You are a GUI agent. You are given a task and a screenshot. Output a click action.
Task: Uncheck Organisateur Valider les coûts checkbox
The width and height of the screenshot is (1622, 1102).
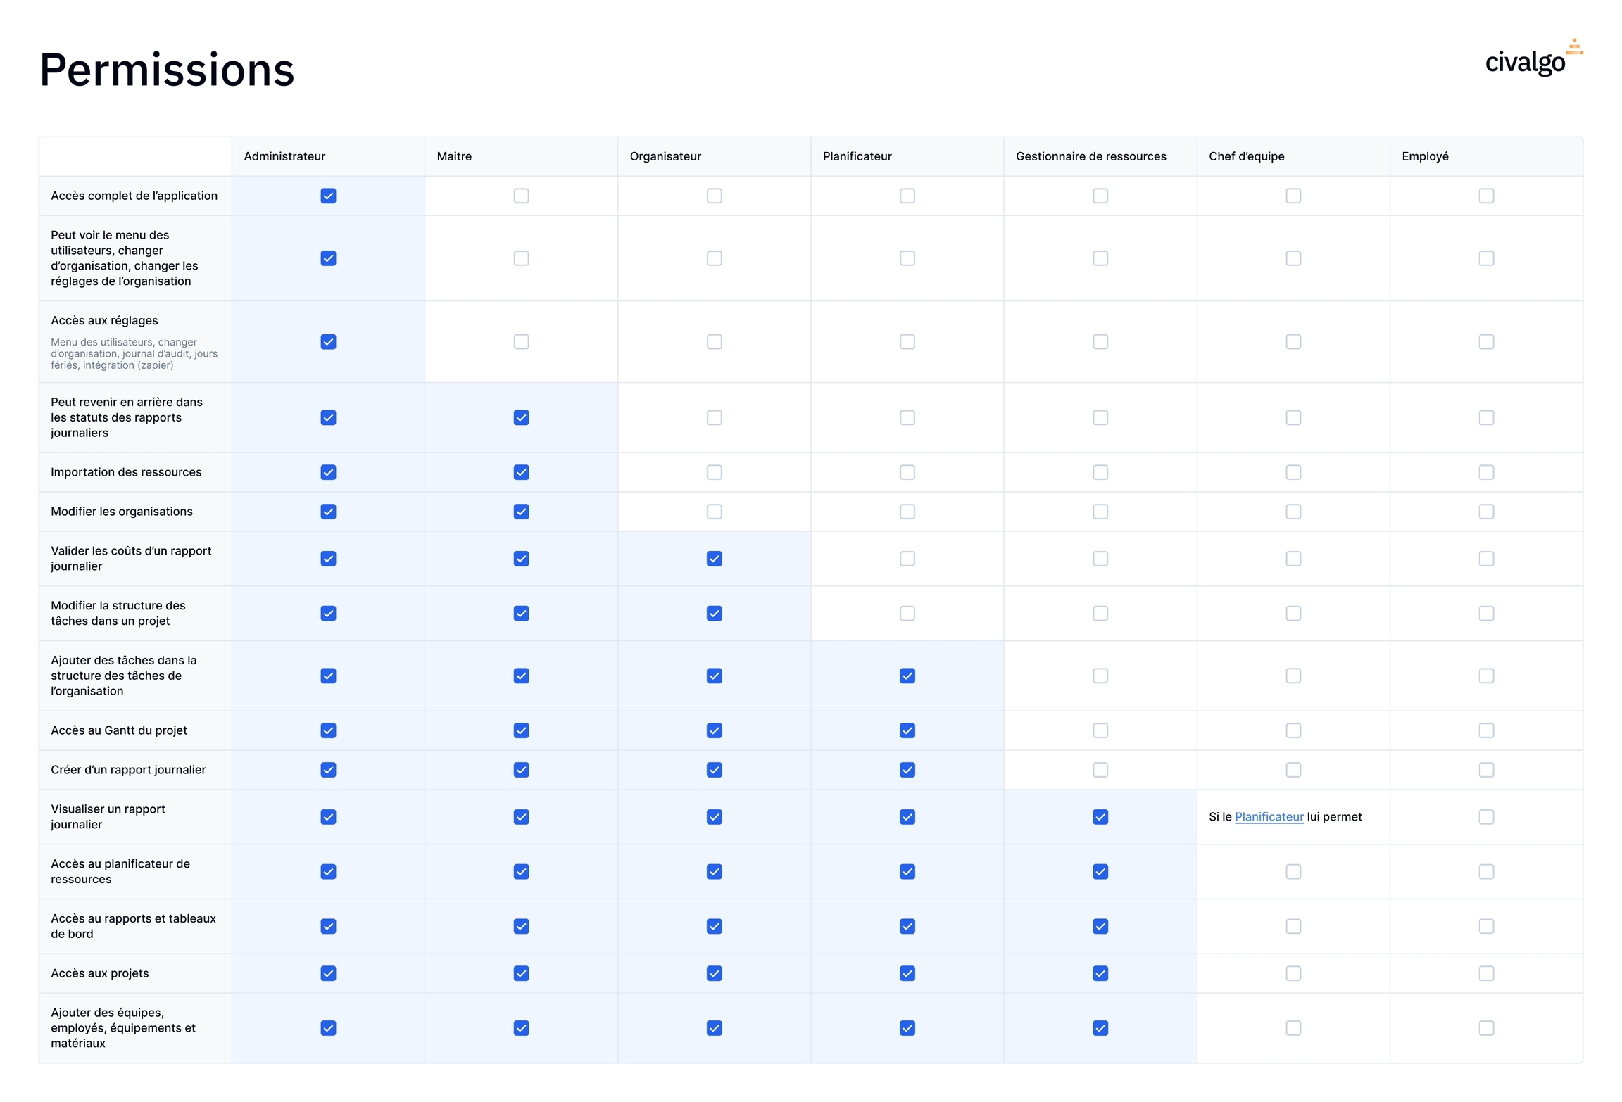pyautogui.click(x=714, y=559)
